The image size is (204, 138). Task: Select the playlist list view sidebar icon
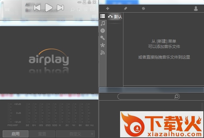coord(102,16)
